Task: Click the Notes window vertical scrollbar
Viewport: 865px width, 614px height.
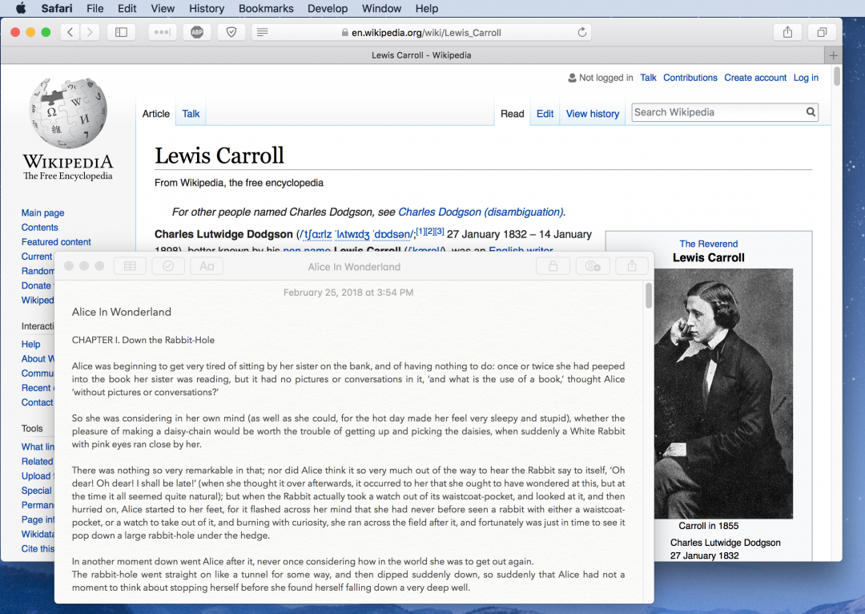Action: pos(649,296)
